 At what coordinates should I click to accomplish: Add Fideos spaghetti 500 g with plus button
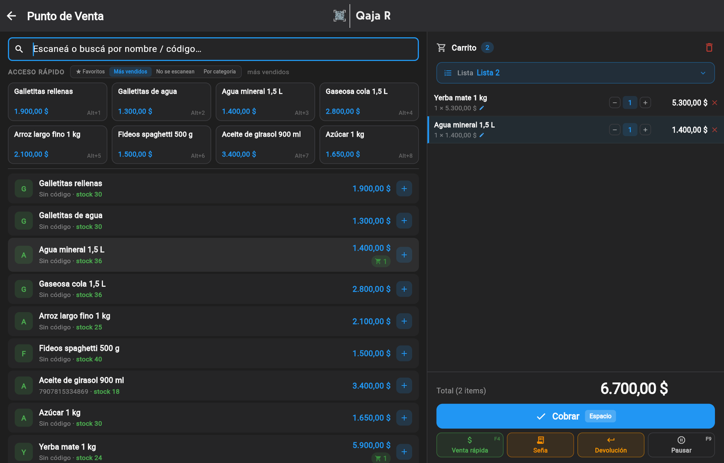[x=404, y=354]
